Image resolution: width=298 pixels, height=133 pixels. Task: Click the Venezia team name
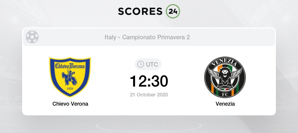tap(225, 104)
